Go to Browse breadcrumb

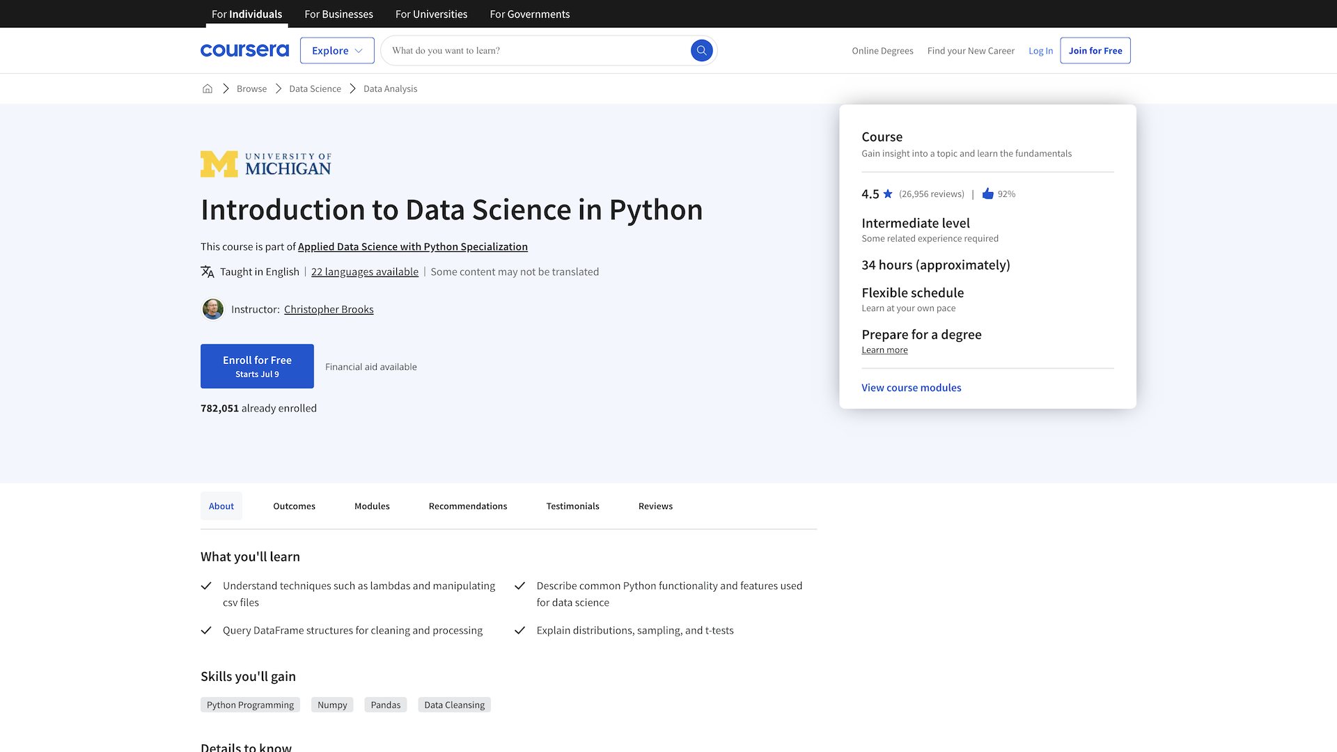pos(251,88)
